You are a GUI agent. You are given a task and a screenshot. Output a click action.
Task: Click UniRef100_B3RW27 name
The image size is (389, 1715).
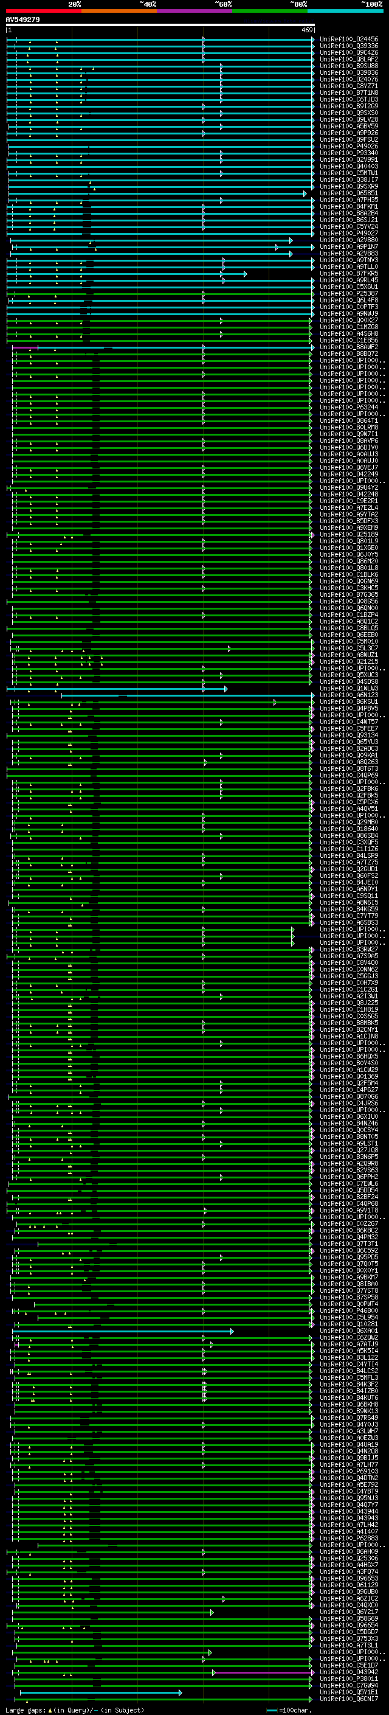pyautogui.click(x=349, y=950)
